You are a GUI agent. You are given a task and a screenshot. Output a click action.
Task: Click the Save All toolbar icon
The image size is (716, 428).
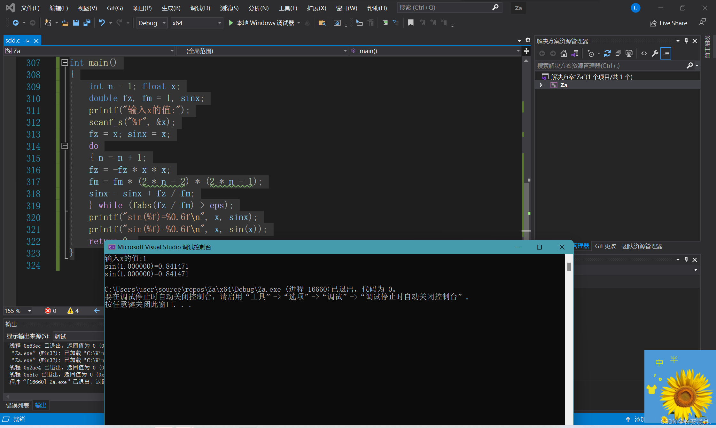click(87, 23)
